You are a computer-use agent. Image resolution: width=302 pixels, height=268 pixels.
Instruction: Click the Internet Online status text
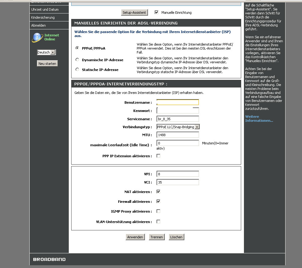coord(52,37)
